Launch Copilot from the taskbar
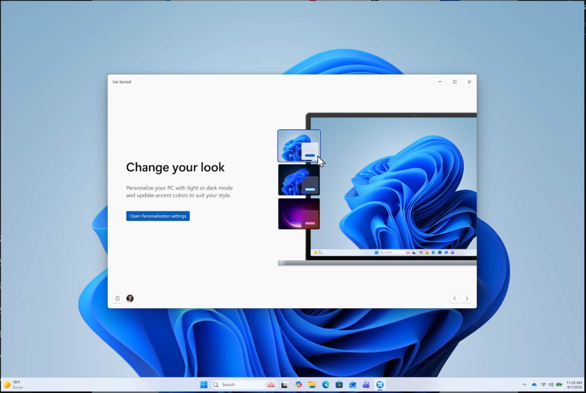 (x=299, y=385)
